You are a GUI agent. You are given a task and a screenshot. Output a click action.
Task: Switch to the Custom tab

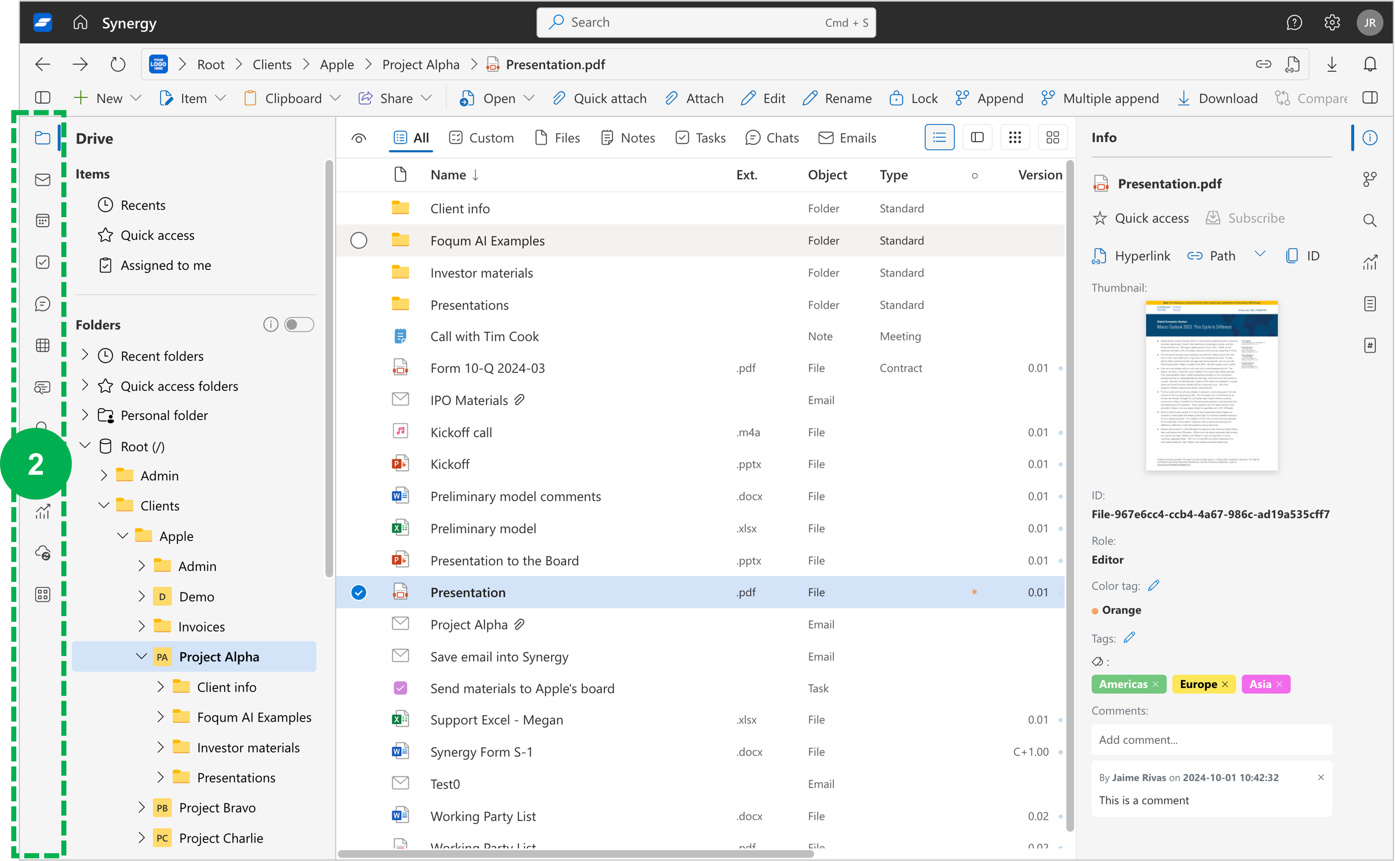click(x=481, y=139)
